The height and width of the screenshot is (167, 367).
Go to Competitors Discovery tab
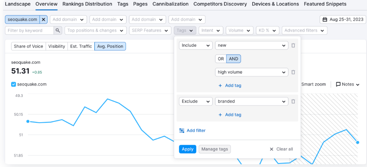point(220,4)
